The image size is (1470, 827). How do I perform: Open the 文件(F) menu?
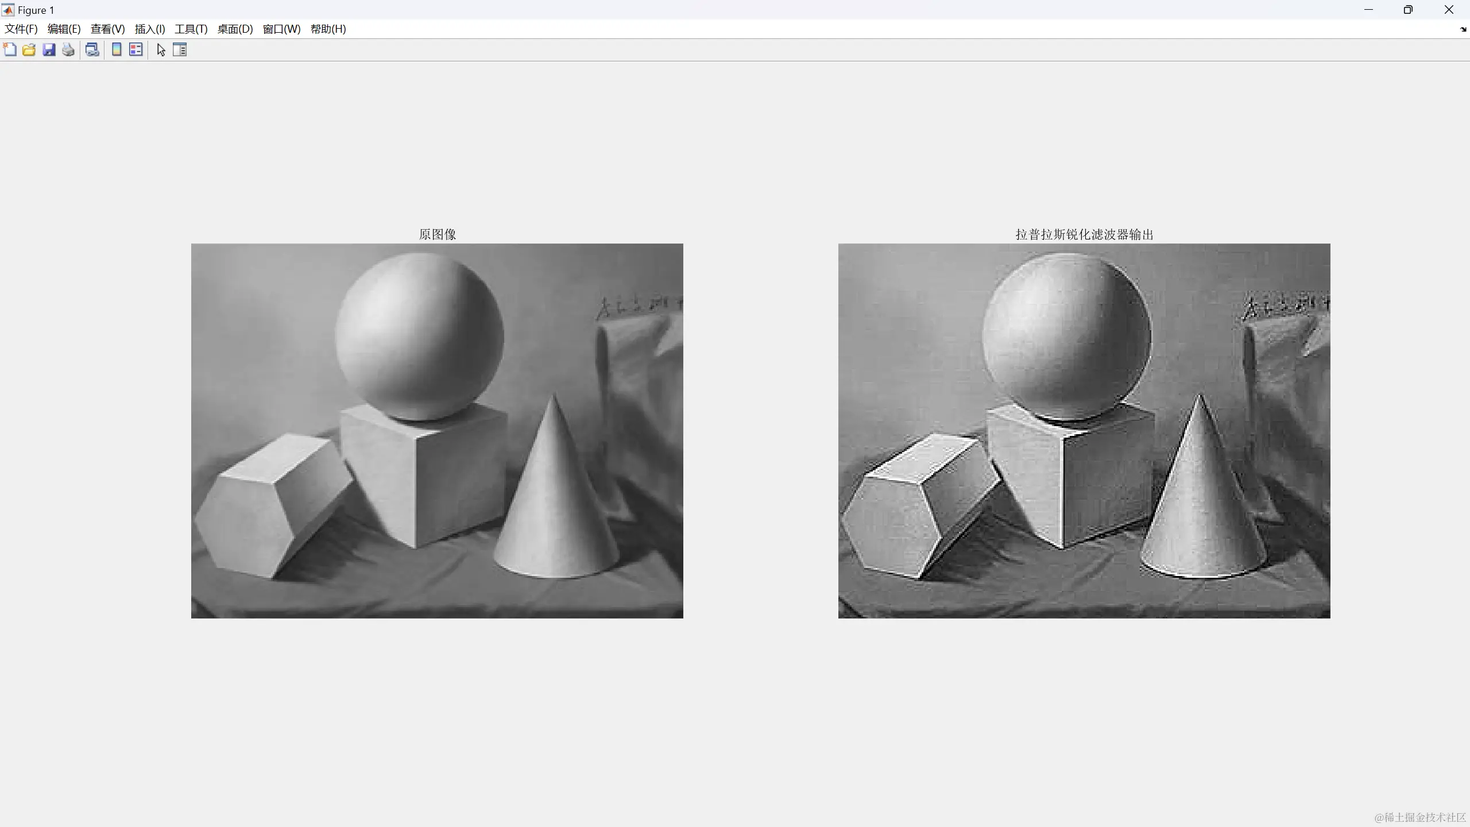click(21, 29)
